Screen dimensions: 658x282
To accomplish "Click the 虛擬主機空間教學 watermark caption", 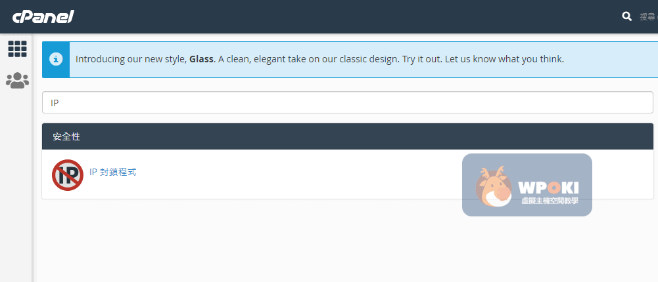I will tap(550, 201).
